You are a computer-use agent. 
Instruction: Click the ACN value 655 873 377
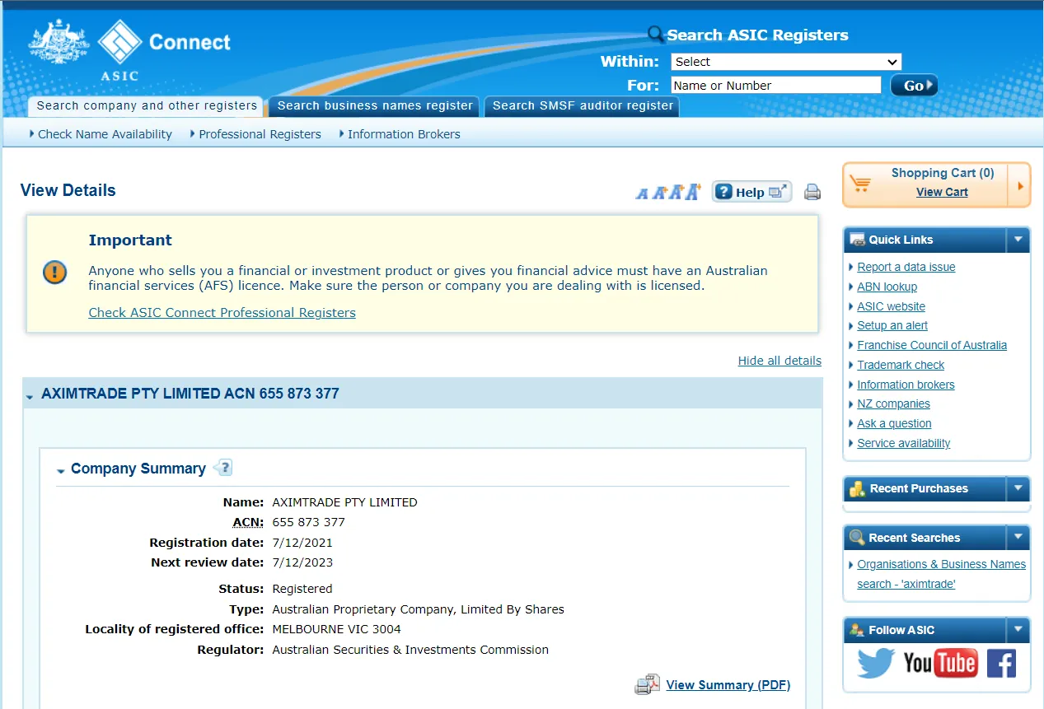(308, 522)
